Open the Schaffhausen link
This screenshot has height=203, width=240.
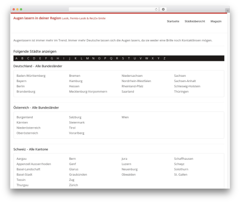pos(183,159)
